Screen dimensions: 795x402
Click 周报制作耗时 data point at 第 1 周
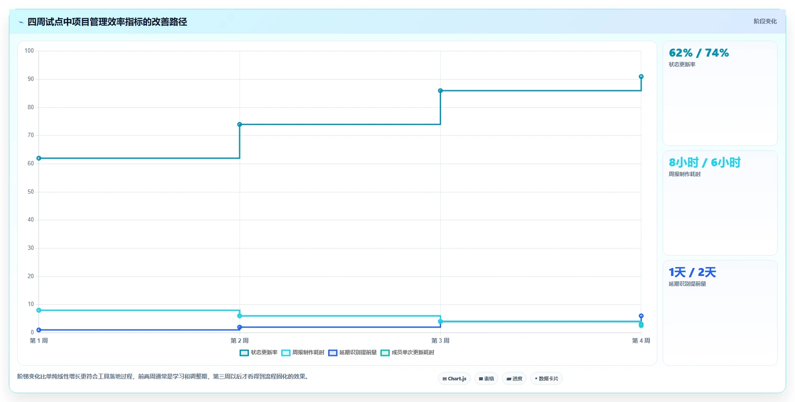click(x=39, y=310)
